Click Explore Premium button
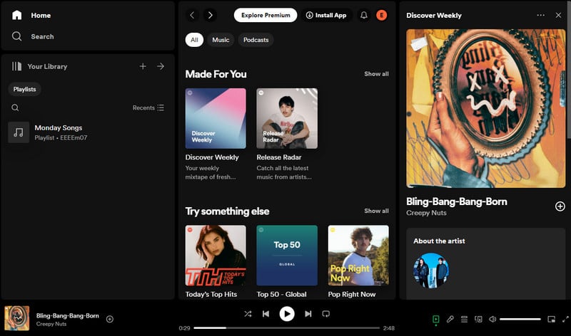571x336 pixels. coord(266,15)
